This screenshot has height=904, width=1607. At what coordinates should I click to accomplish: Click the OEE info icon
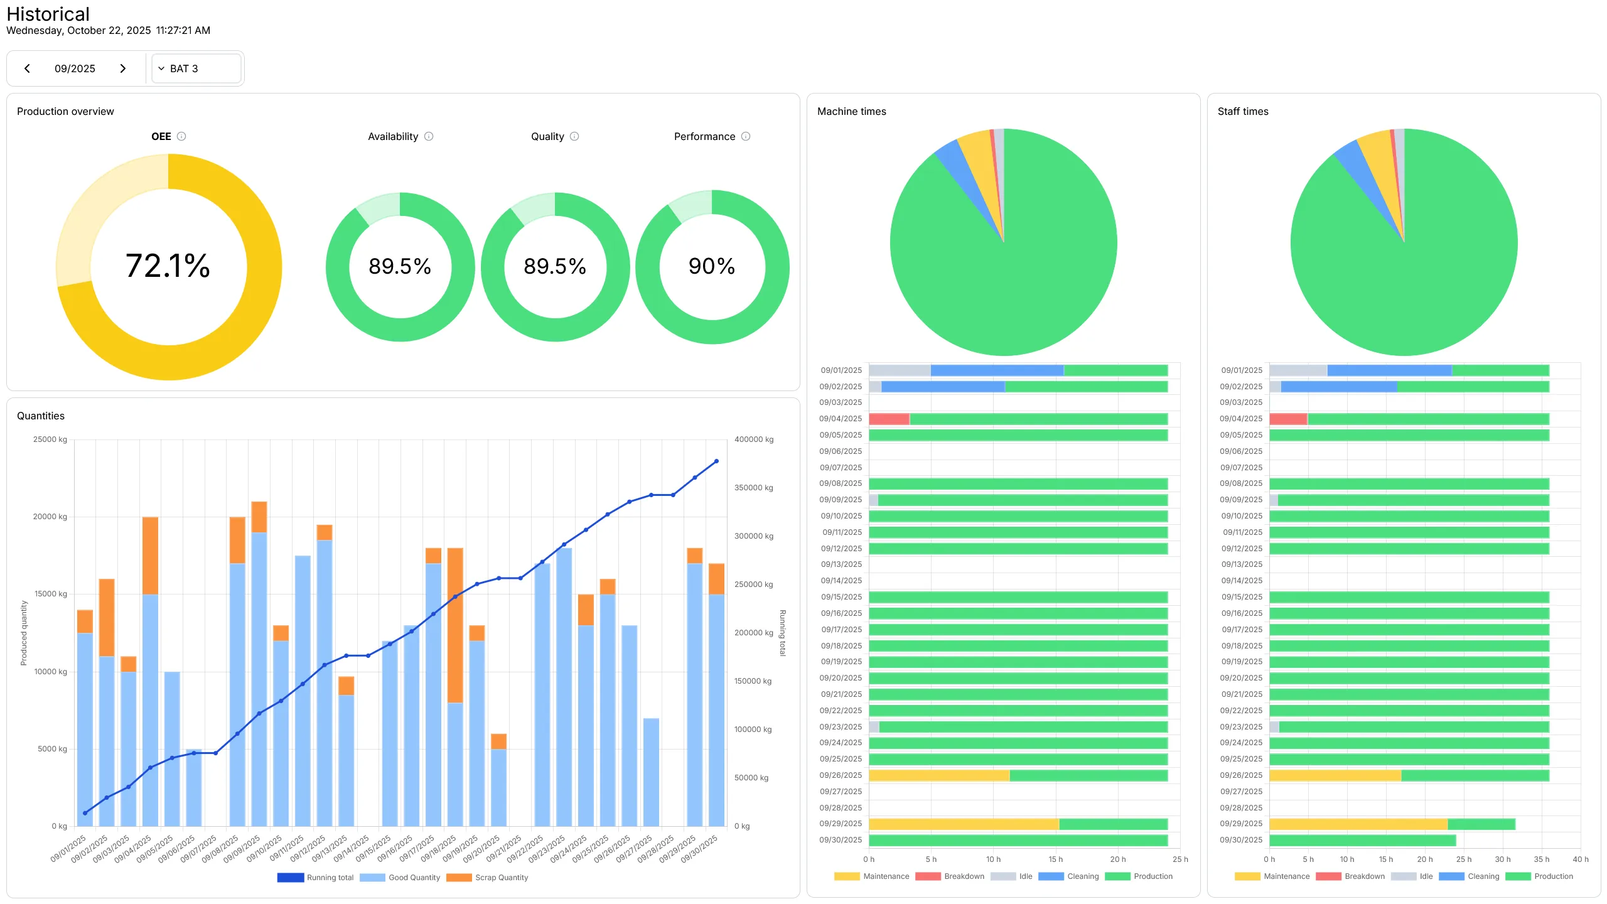click(x=181, y=136)
